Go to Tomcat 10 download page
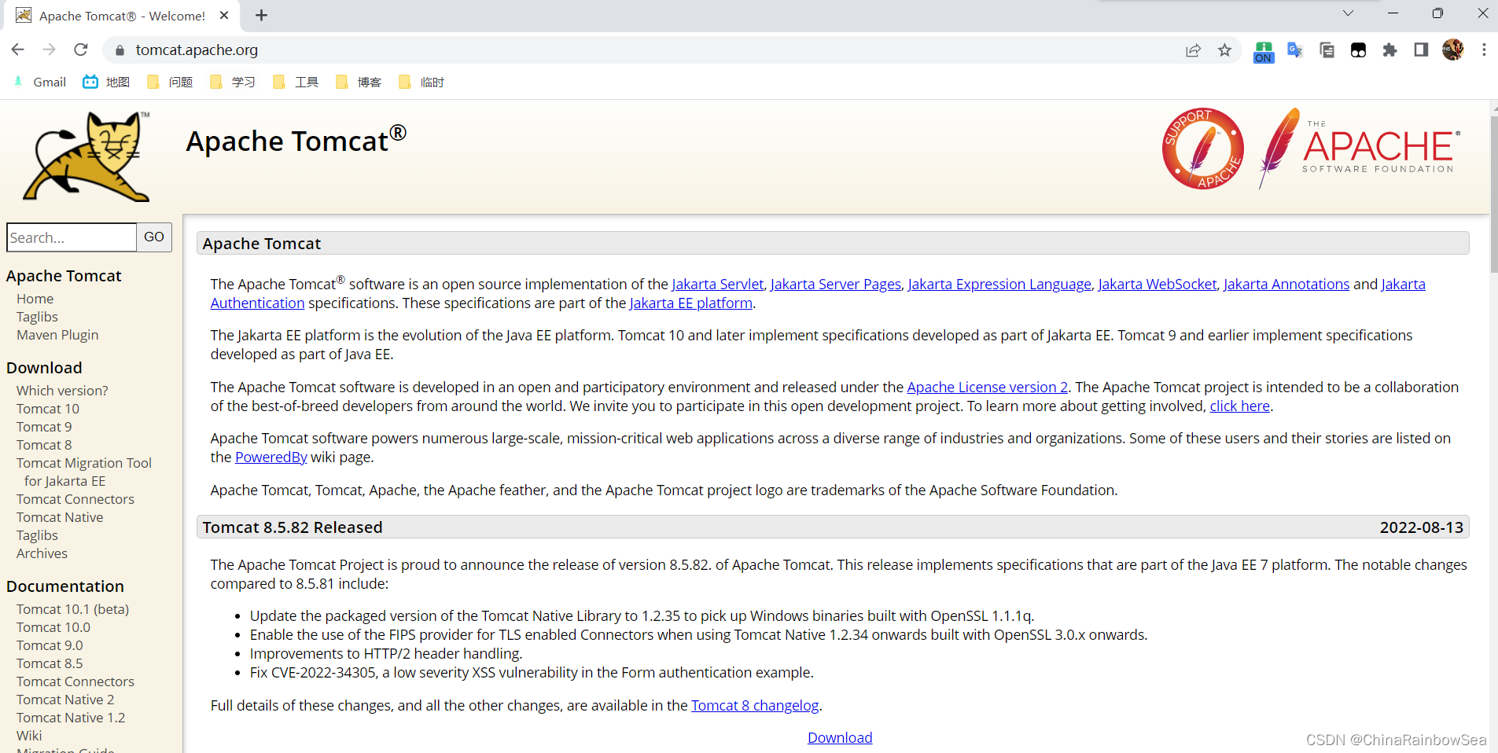Image resolution: width=1498 pixels, height=753 pixels. coord(48,409)
